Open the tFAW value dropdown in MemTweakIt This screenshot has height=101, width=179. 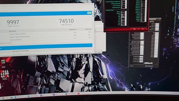[126, 22]
